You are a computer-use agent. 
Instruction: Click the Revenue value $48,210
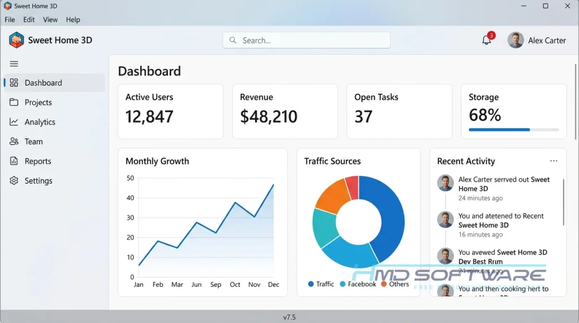(x=269, y=116)
